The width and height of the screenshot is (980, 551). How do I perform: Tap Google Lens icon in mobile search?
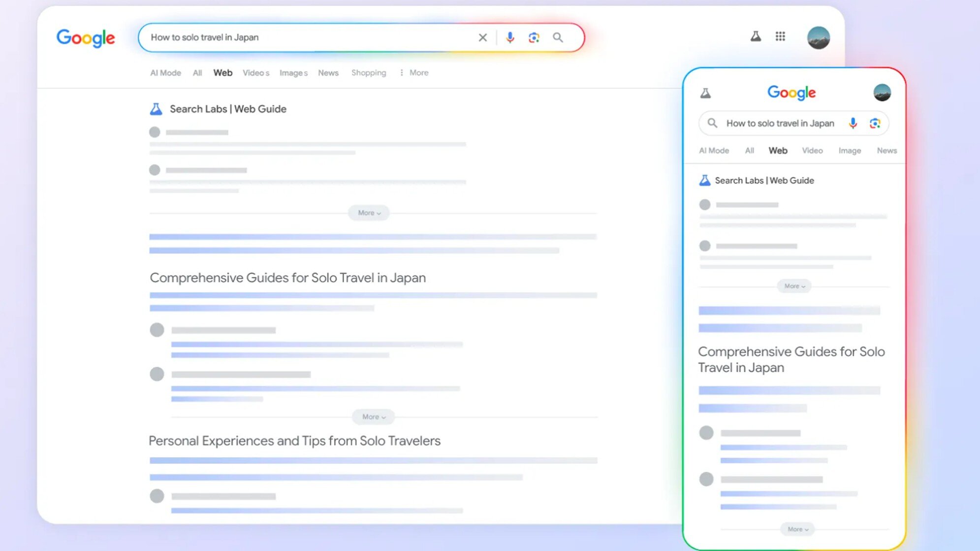click(875, 123)
